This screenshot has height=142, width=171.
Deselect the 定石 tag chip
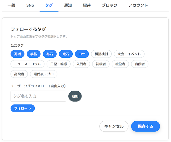tap(66, 54)
